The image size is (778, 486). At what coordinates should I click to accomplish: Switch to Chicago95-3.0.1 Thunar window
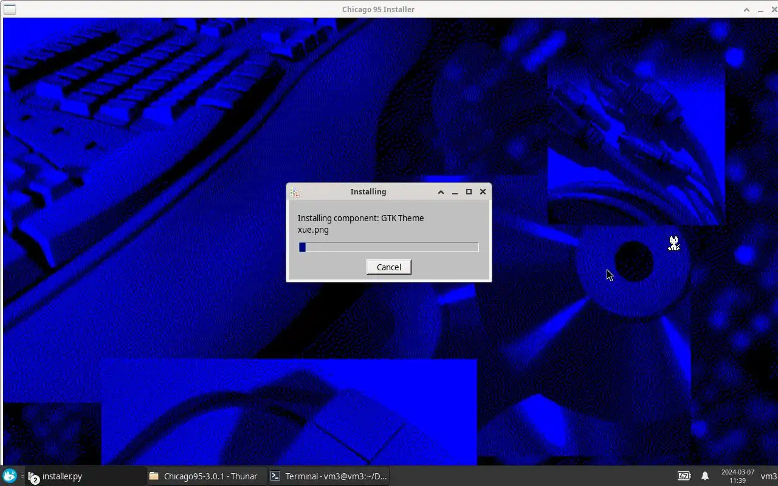(206, 476)
